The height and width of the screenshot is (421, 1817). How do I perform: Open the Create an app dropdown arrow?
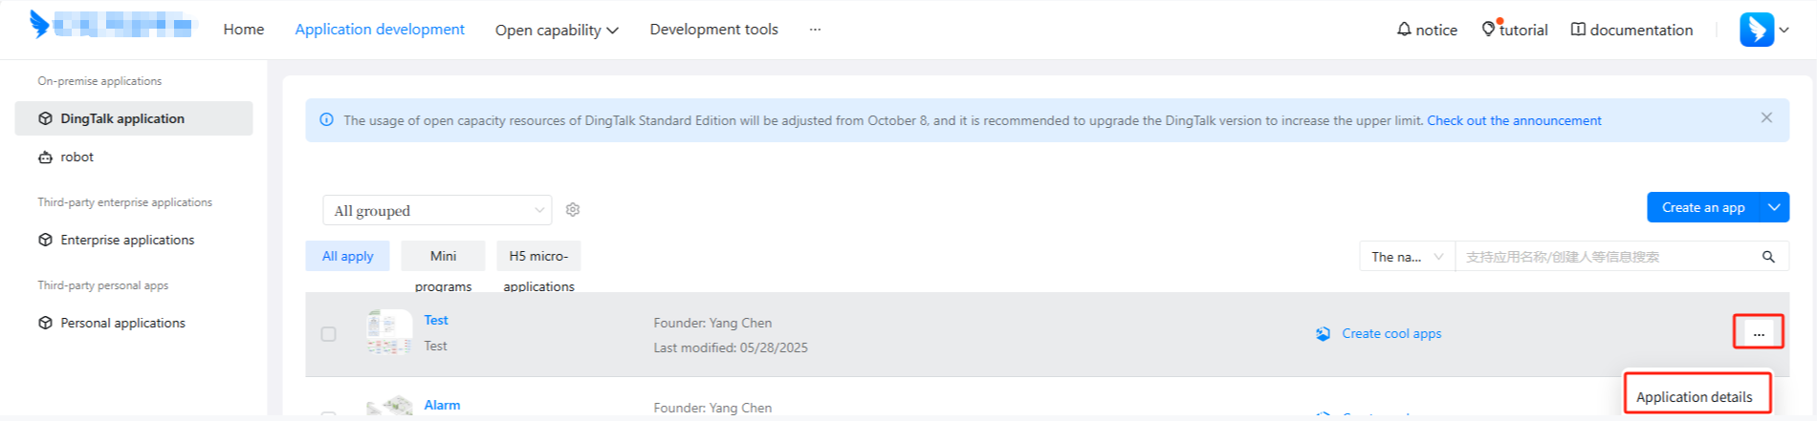coord(1774,207)
